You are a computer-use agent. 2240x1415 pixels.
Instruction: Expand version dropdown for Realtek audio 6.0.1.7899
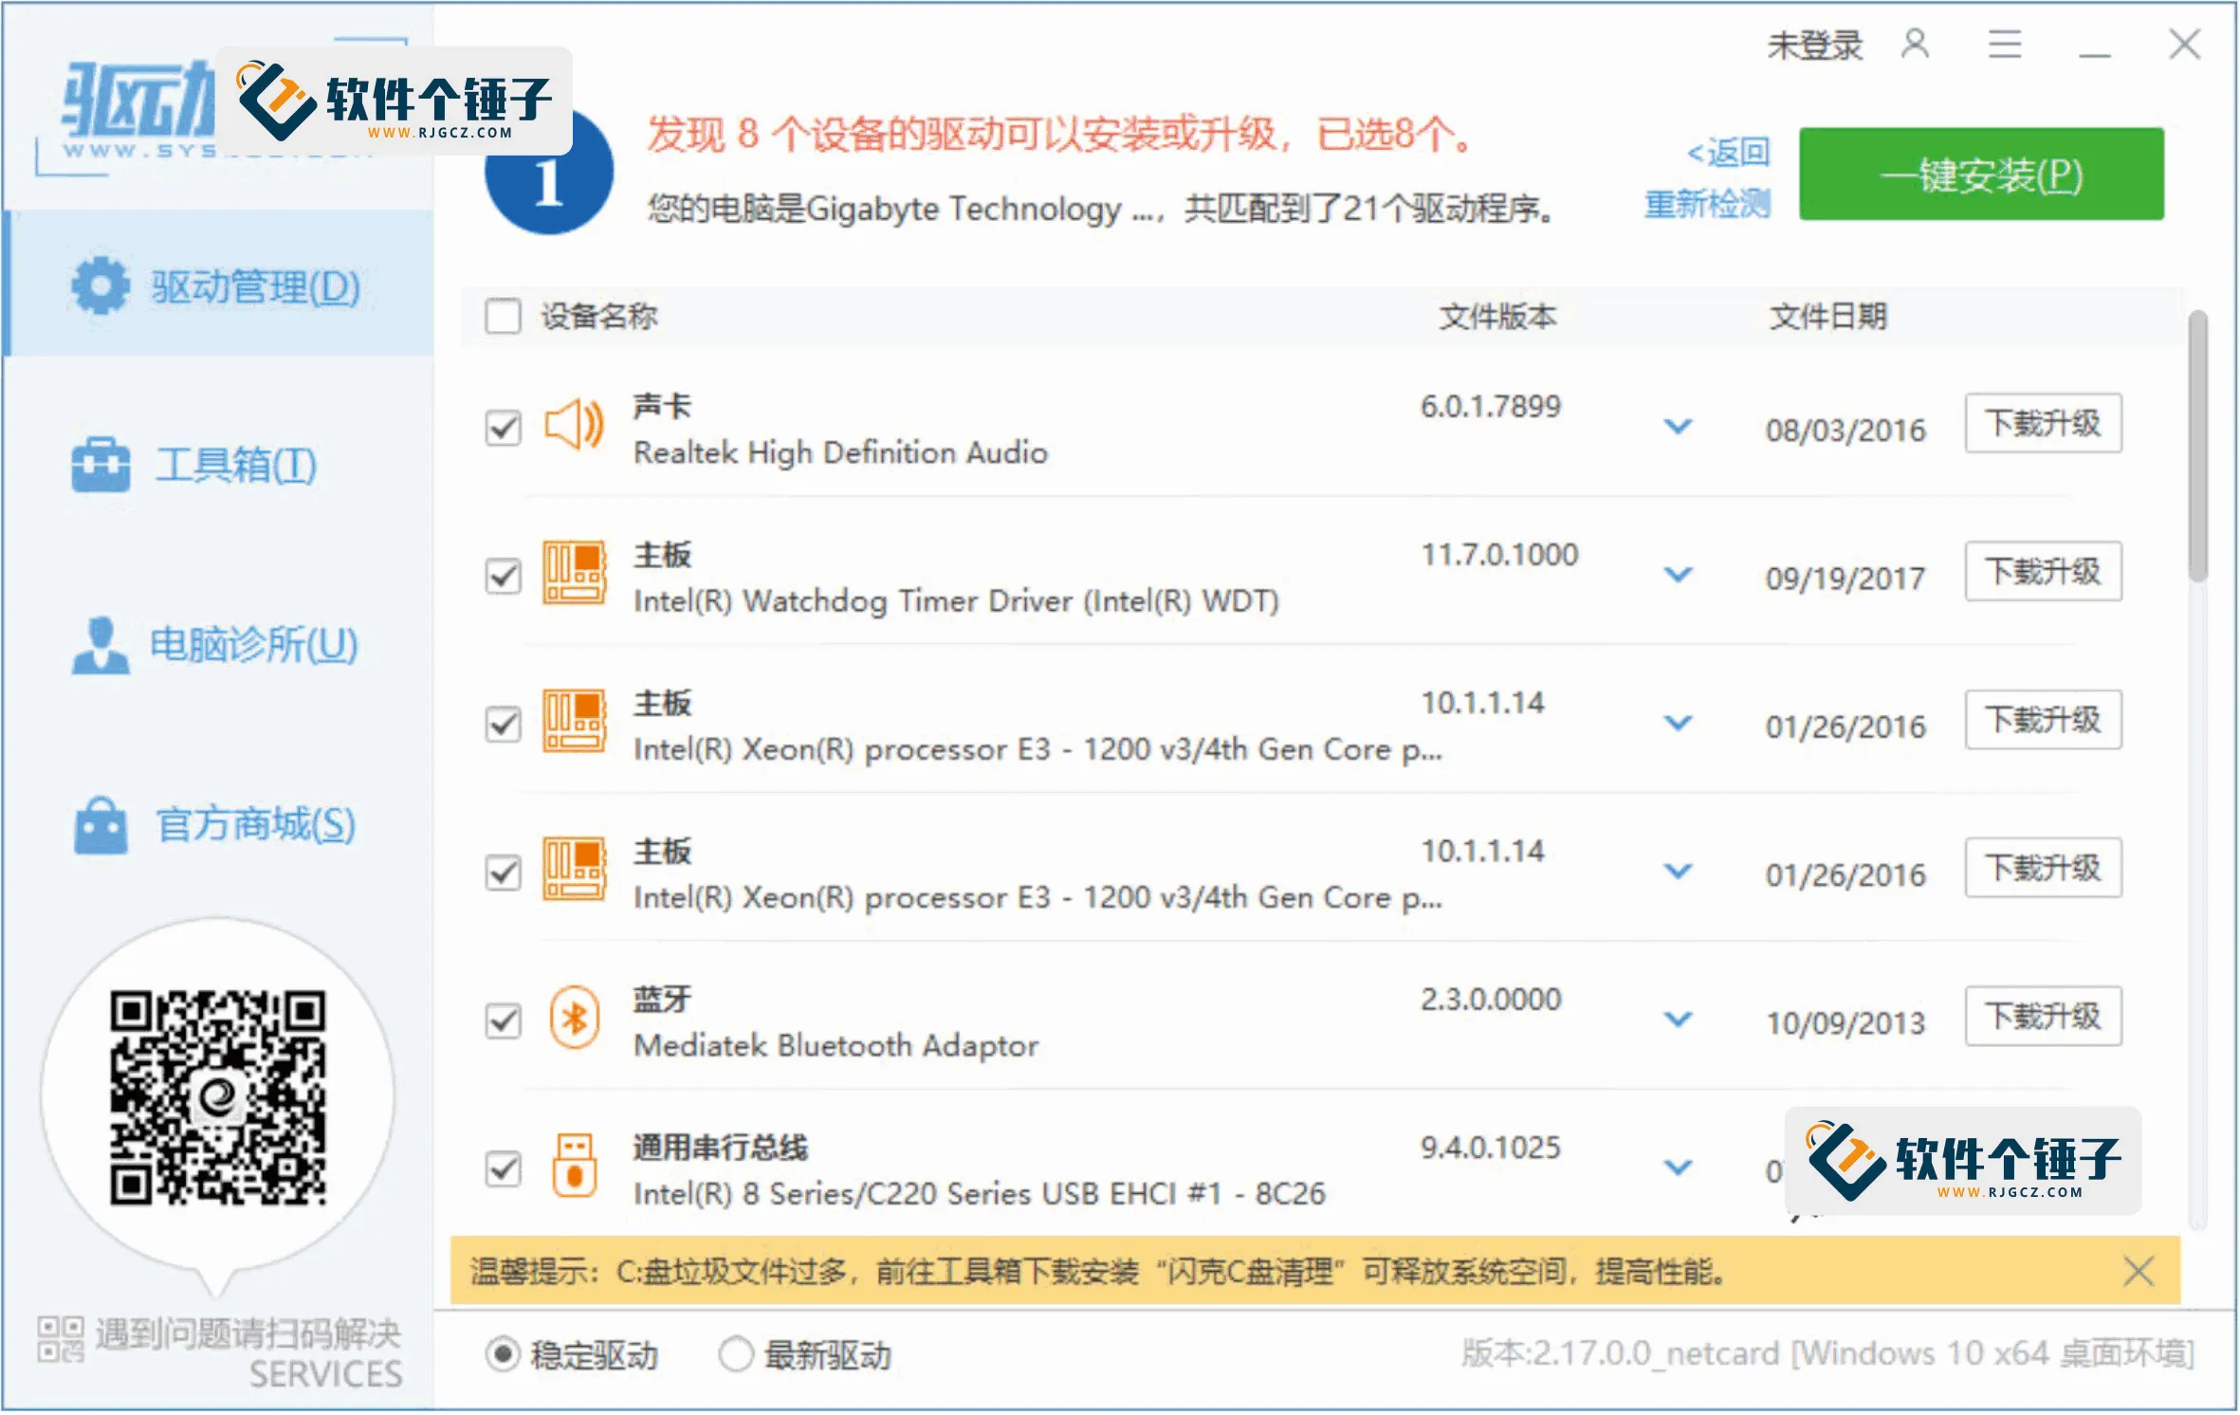tap(1678, 427)
